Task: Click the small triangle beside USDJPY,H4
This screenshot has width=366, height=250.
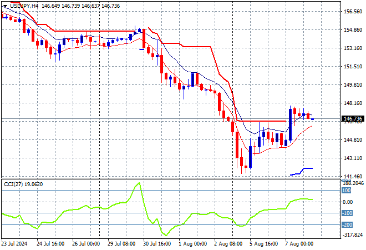Action: (4, 4)
